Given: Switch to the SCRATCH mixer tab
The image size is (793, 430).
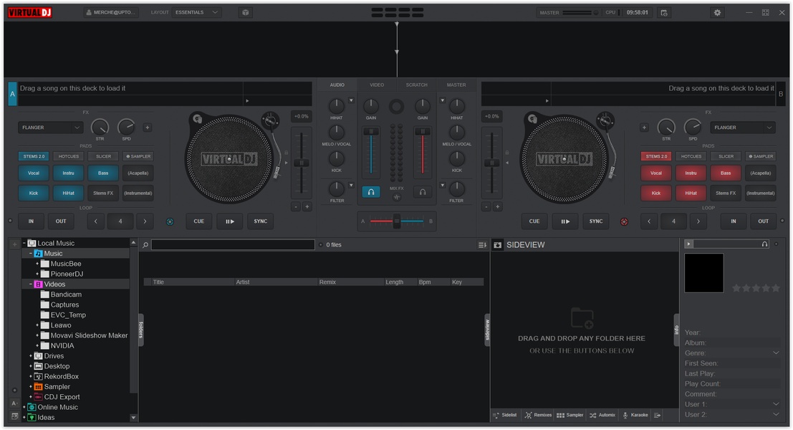Looking at the screenshot, I should pyautogui.click(x=416, y=85).
